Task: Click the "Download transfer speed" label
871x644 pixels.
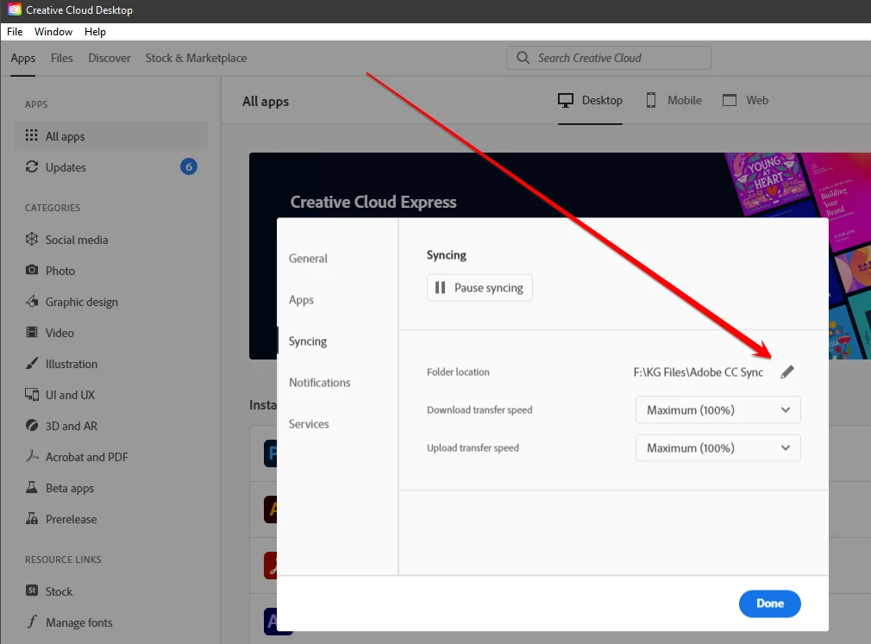Action: tap(479, 410)
